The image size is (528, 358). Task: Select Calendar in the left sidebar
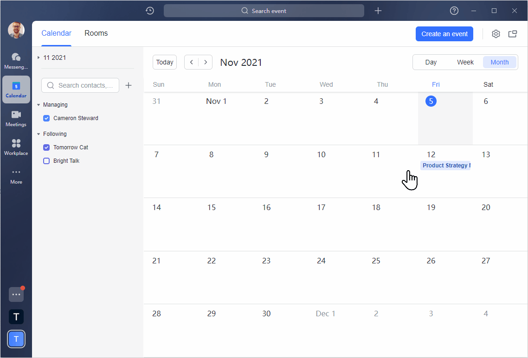click(16, 89)
